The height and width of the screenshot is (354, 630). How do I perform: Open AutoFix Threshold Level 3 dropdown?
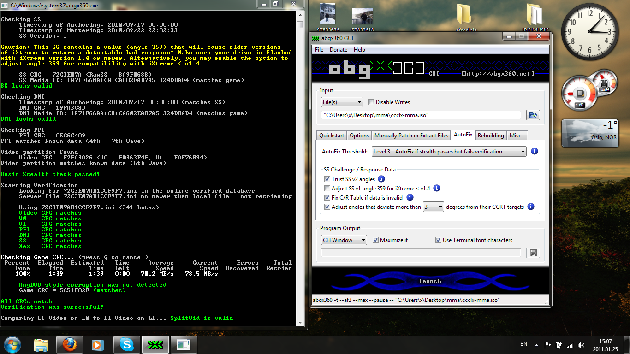449,151
